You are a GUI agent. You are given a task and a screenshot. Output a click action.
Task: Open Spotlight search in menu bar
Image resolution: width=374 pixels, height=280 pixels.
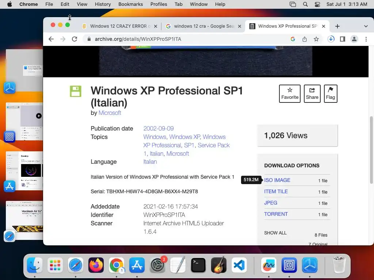click(305, 4)
